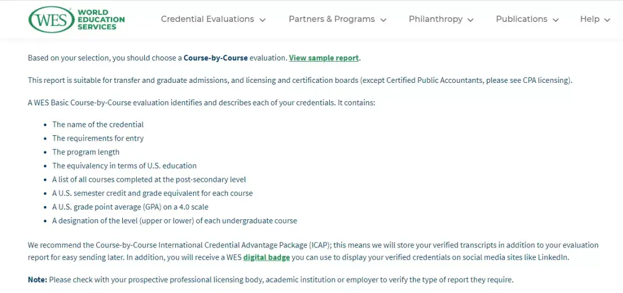Image resolution: width=623 pixels, height=293 pixels.
Task: Click 'The requirements for entry' list item
Action: click(x=98, y=138)
